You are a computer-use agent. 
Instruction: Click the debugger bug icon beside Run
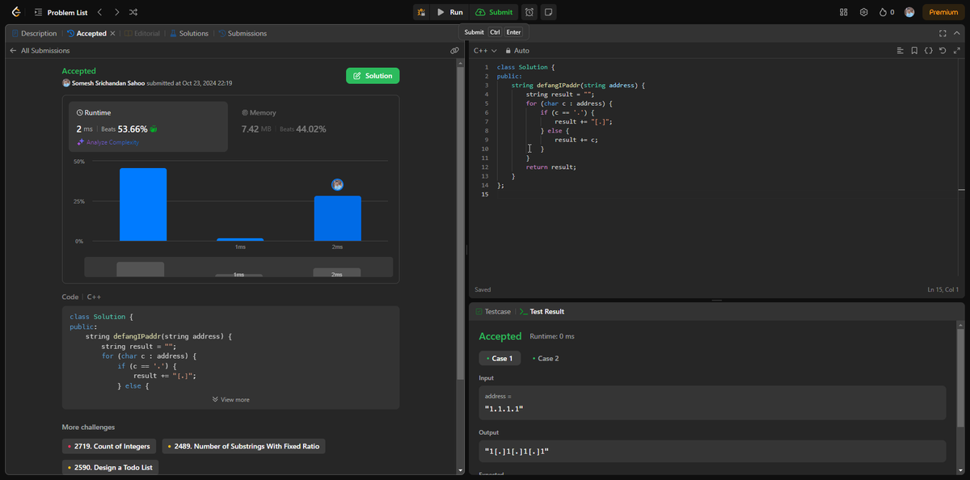(421, 12)
